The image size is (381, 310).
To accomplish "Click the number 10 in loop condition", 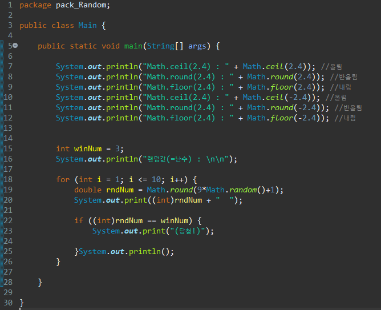I will pos(156,179).
